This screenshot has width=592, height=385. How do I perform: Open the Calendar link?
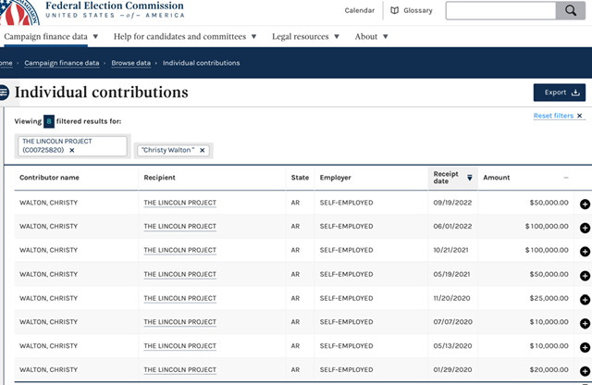coord(360,10)
